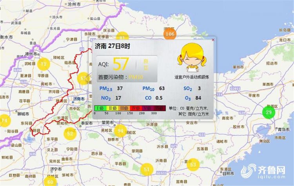Click the 沧州市 label
Image resolution: width=294 pixels, height=186 pixels.
coord(74,4)
